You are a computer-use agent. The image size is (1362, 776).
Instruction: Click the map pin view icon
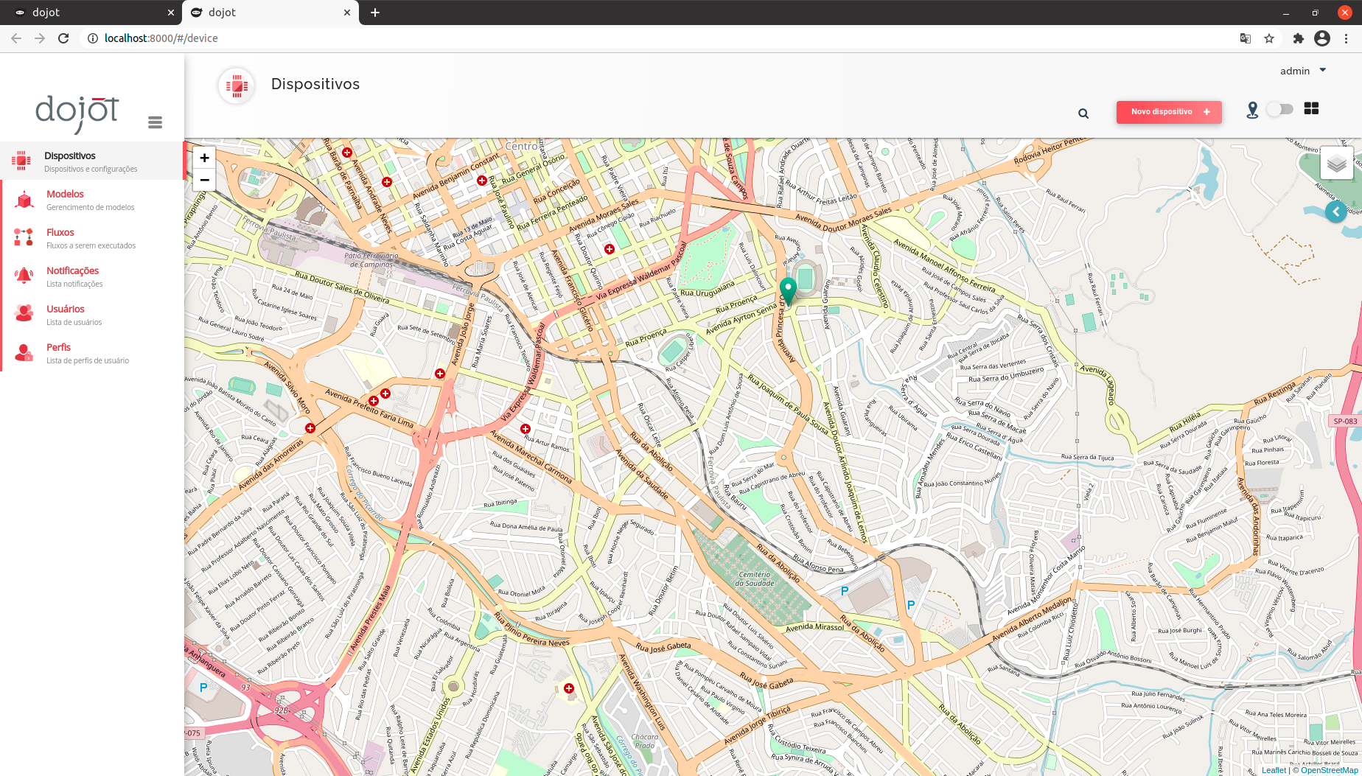tap(1252, 111)
